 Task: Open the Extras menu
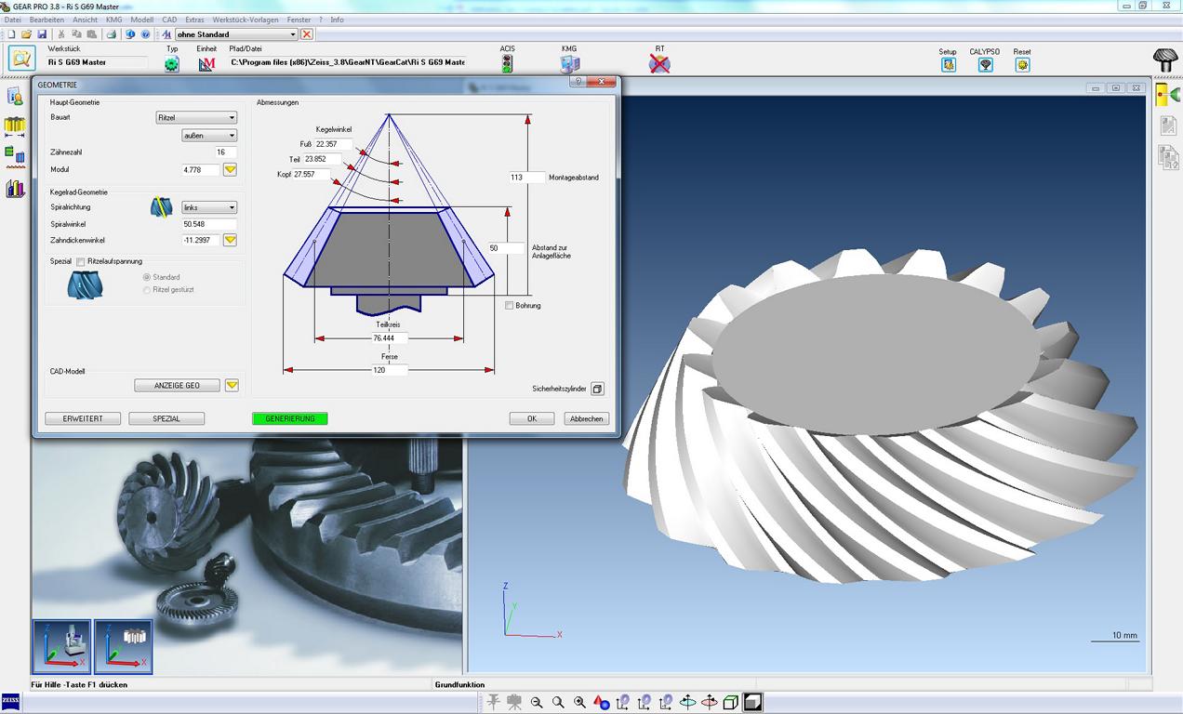pos(194,20)
